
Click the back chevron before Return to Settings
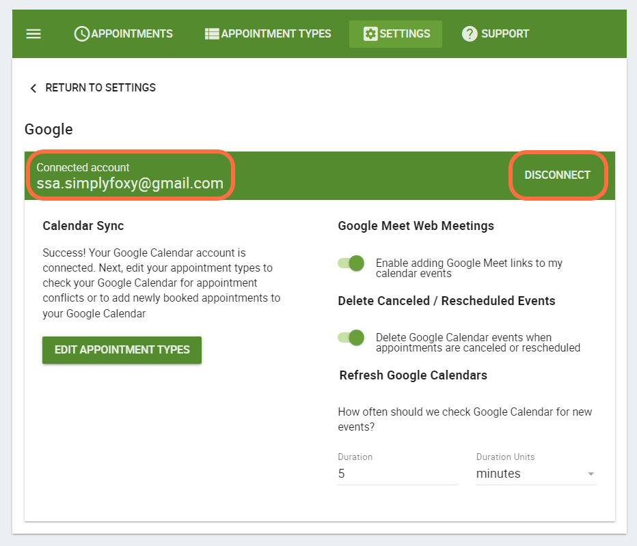click(x=33, y=88)
